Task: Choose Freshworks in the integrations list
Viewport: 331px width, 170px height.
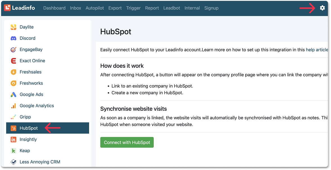Action: 31,83
